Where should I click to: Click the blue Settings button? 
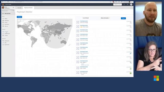(19, 17)
